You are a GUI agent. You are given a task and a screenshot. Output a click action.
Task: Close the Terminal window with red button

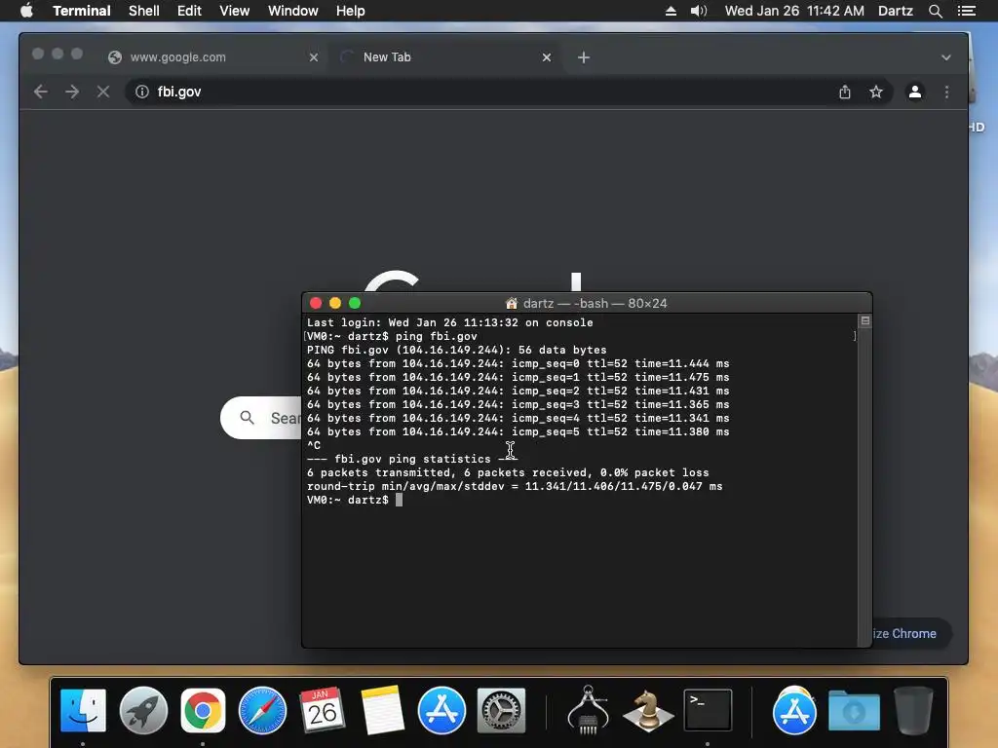point(316,304)
